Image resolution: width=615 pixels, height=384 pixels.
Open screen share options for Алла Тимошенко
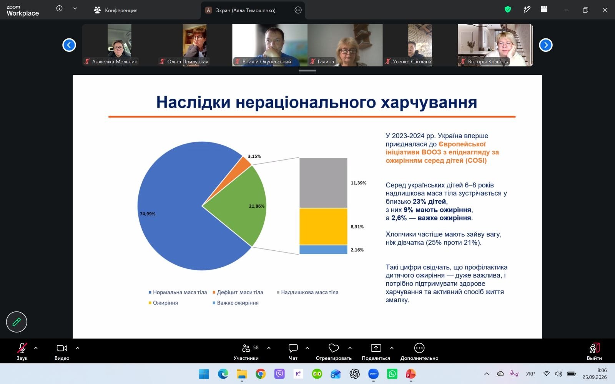298,10
